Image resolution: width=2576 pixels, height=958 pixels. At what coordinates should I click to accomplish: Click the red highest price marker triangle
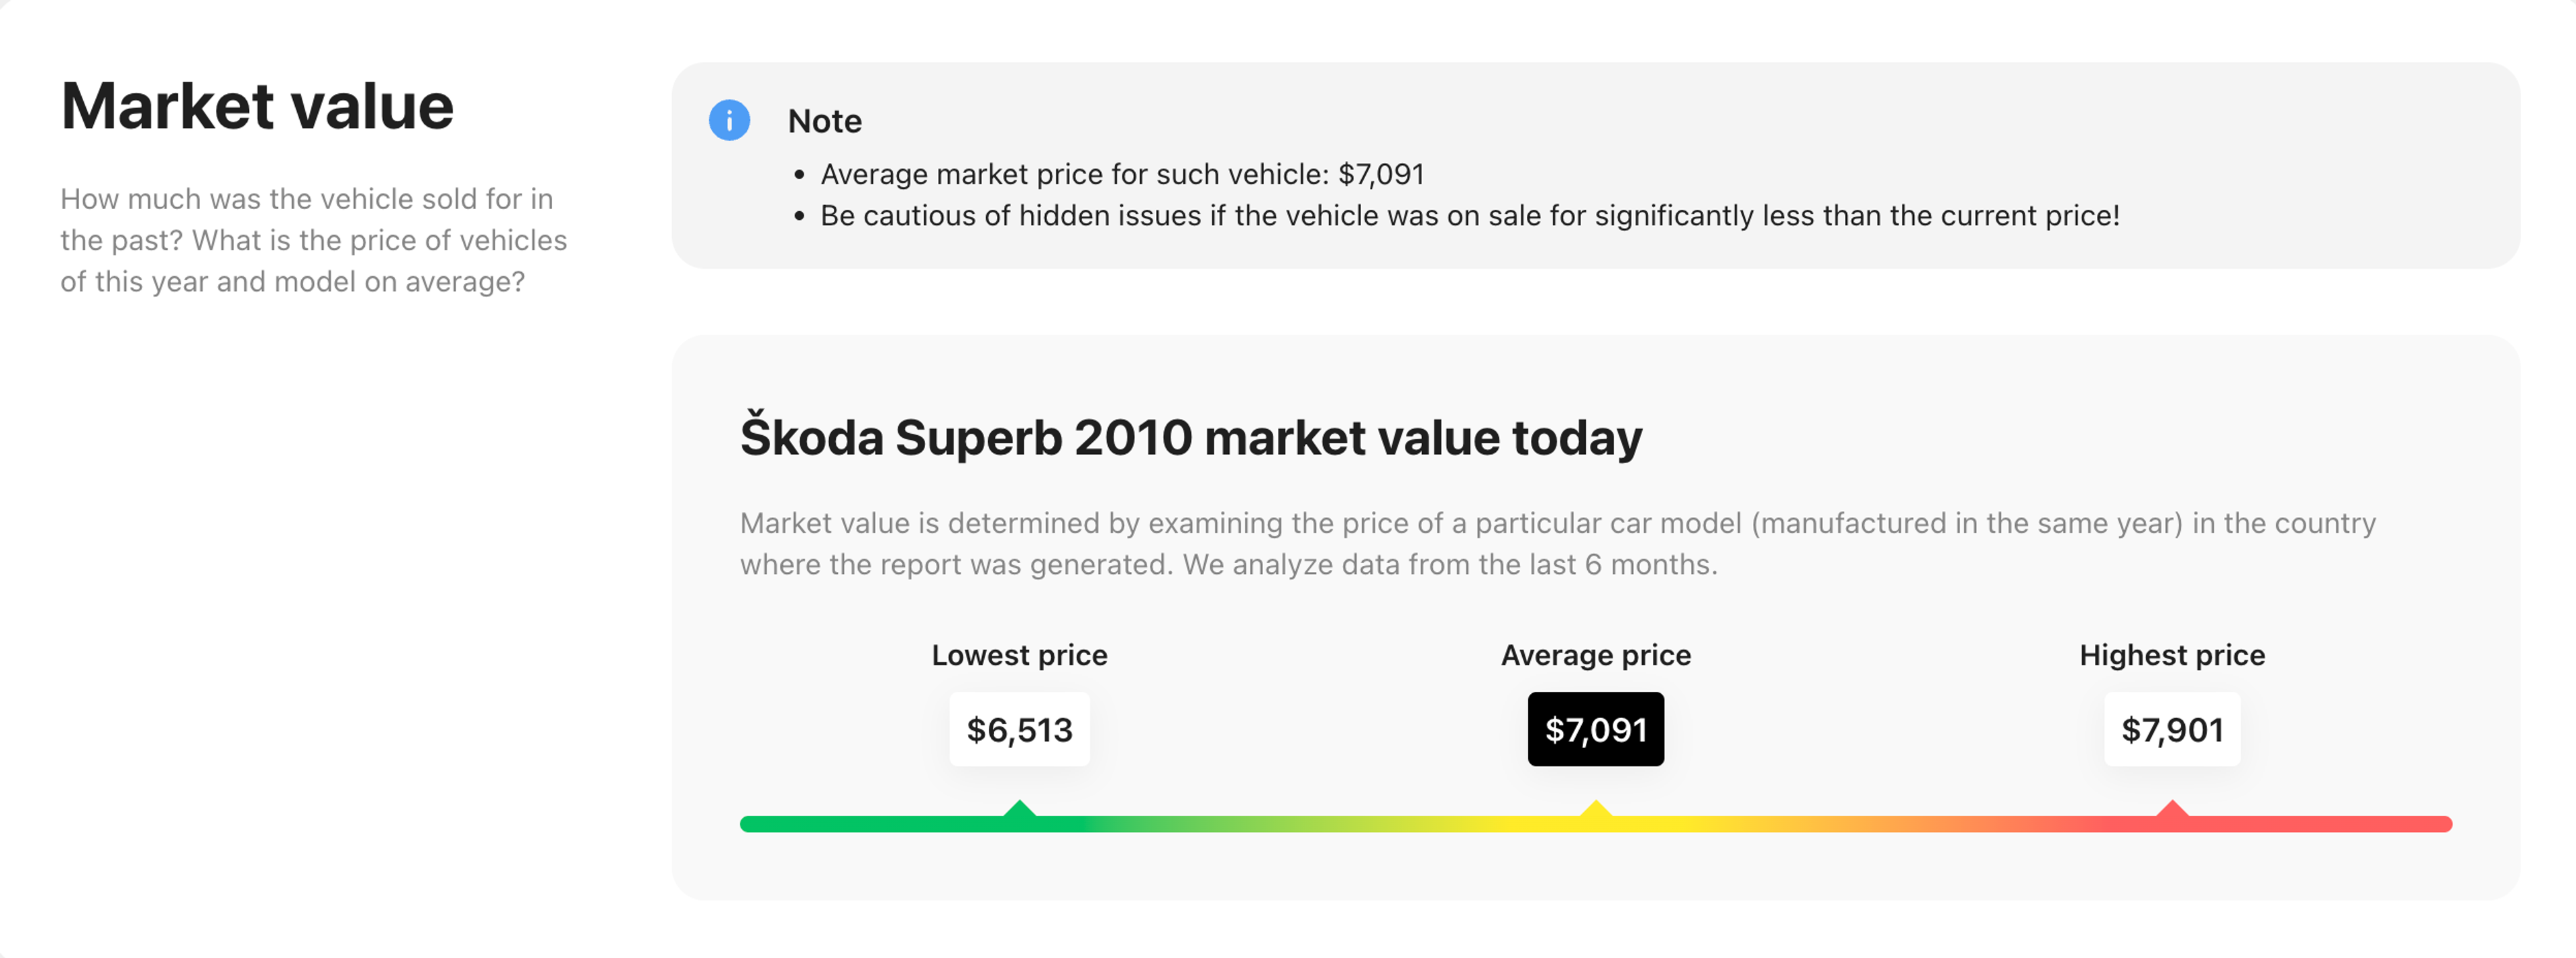tap(2171, 809)
